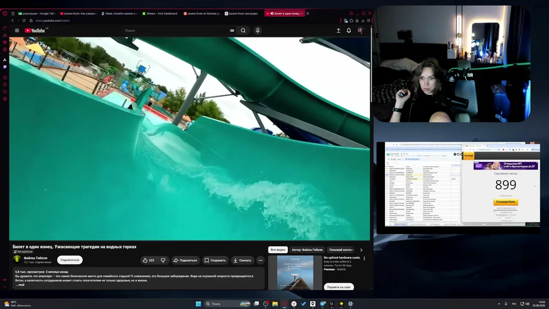This screenshot has height=309, width=549.
Task: Start voice search with the microphone icon
Action: (x=258, y=30)
